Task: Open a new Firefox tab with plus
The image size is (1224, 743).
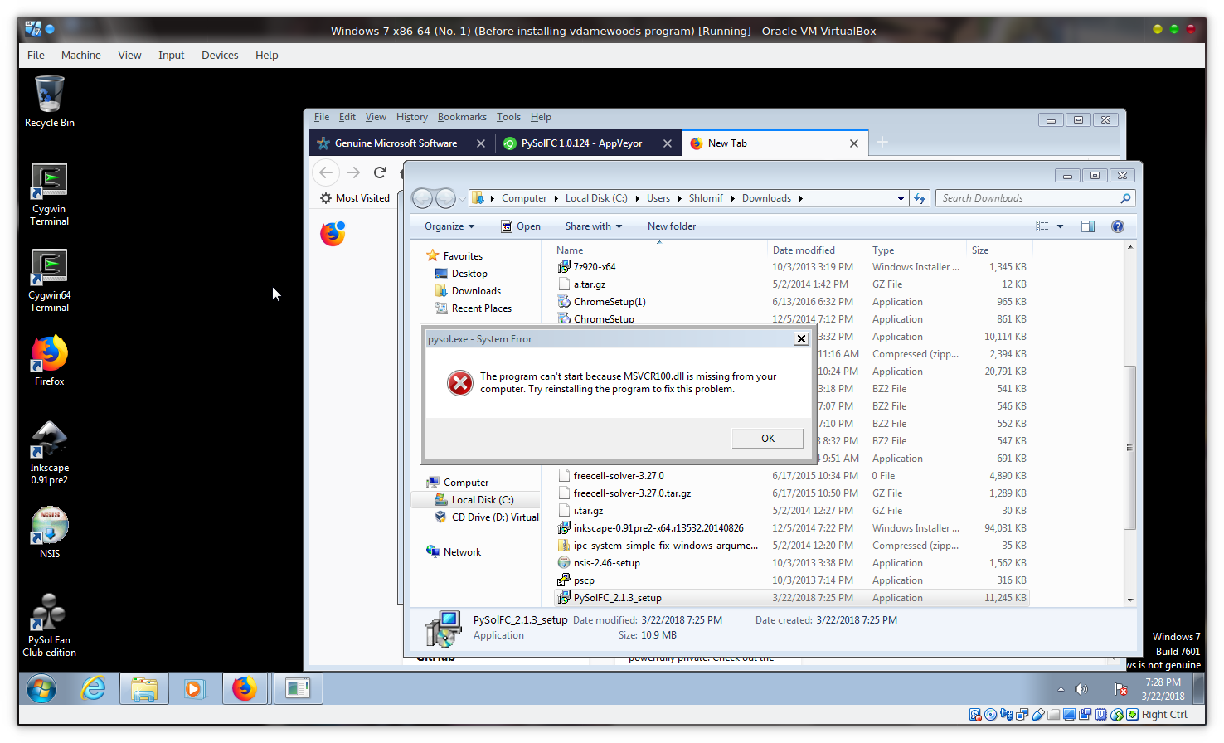Action: 882,143
